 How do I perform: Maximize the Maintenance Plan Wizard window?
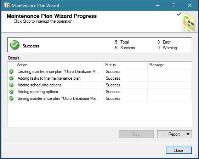174,5
